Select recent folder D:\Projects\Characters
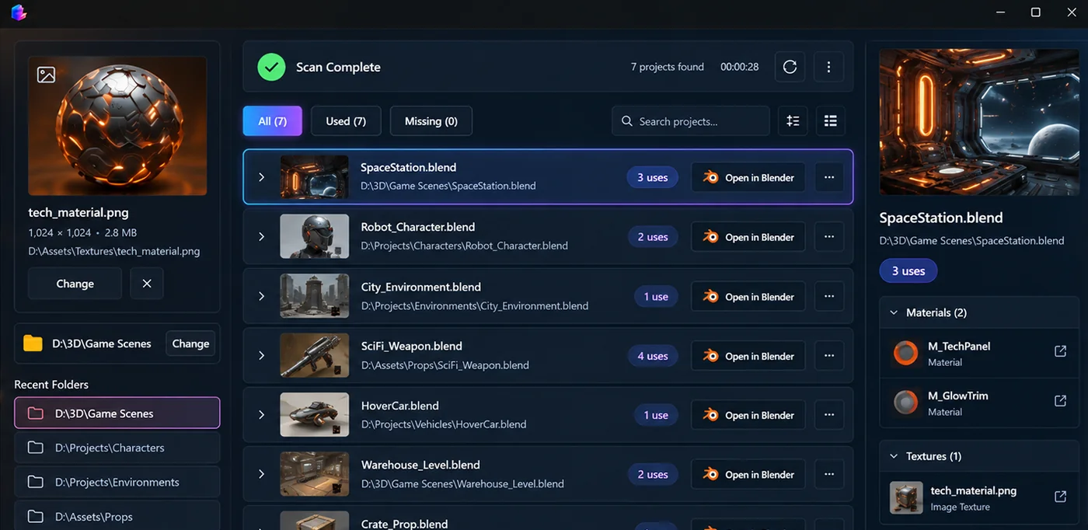The height and width of the screenshot is (530, 1088). point(117,448)
